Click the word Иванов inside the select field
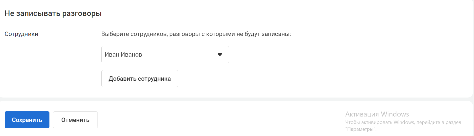 131,55
